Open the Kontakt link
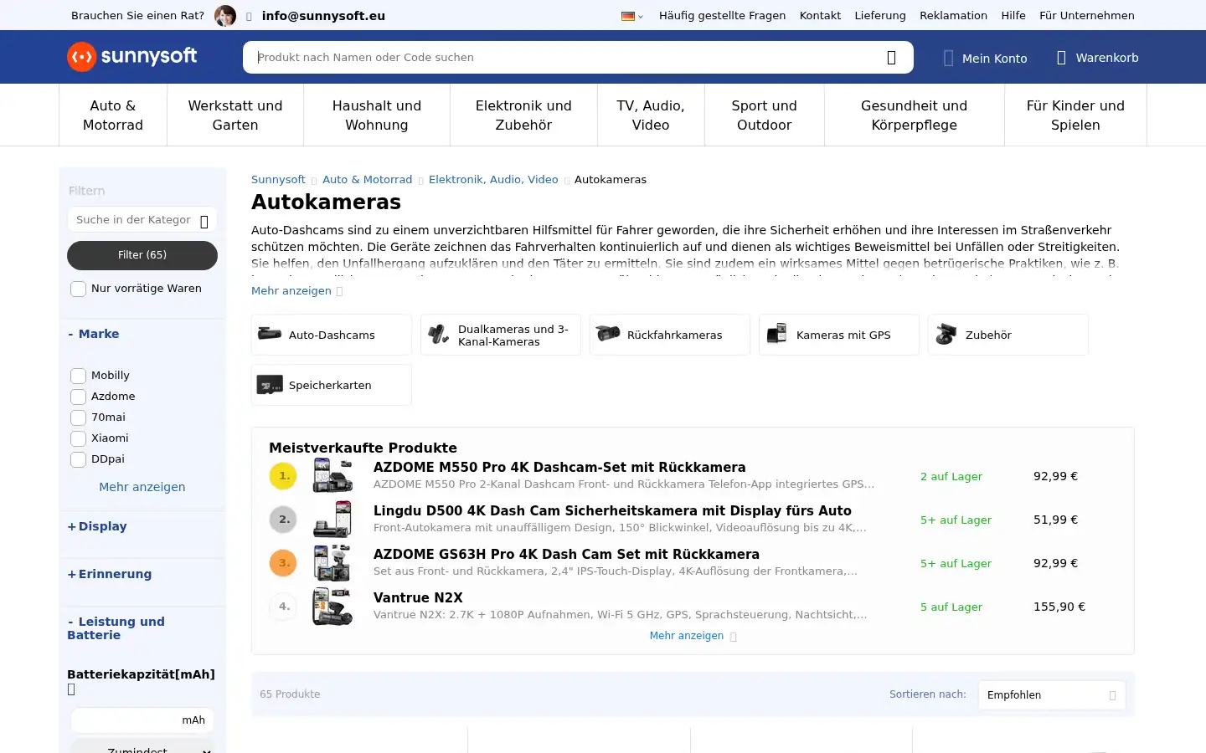The image size is (1206, 753). 820,16
